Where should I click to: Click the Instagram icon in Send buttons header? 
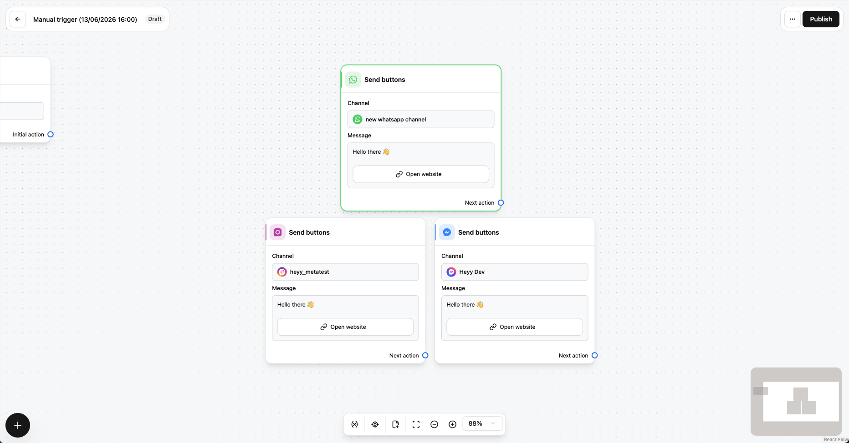tap(277, 232)
